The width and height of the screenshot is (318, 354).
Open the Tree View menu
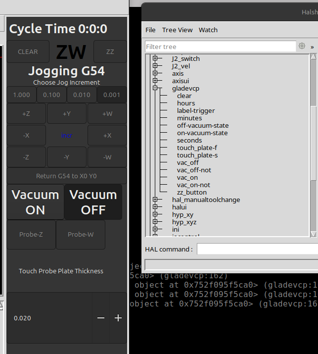click(x=177, y=30)
